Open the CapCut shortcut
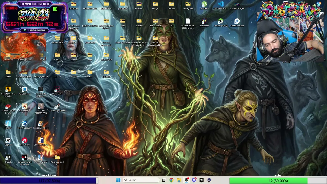 pos(8,142)
